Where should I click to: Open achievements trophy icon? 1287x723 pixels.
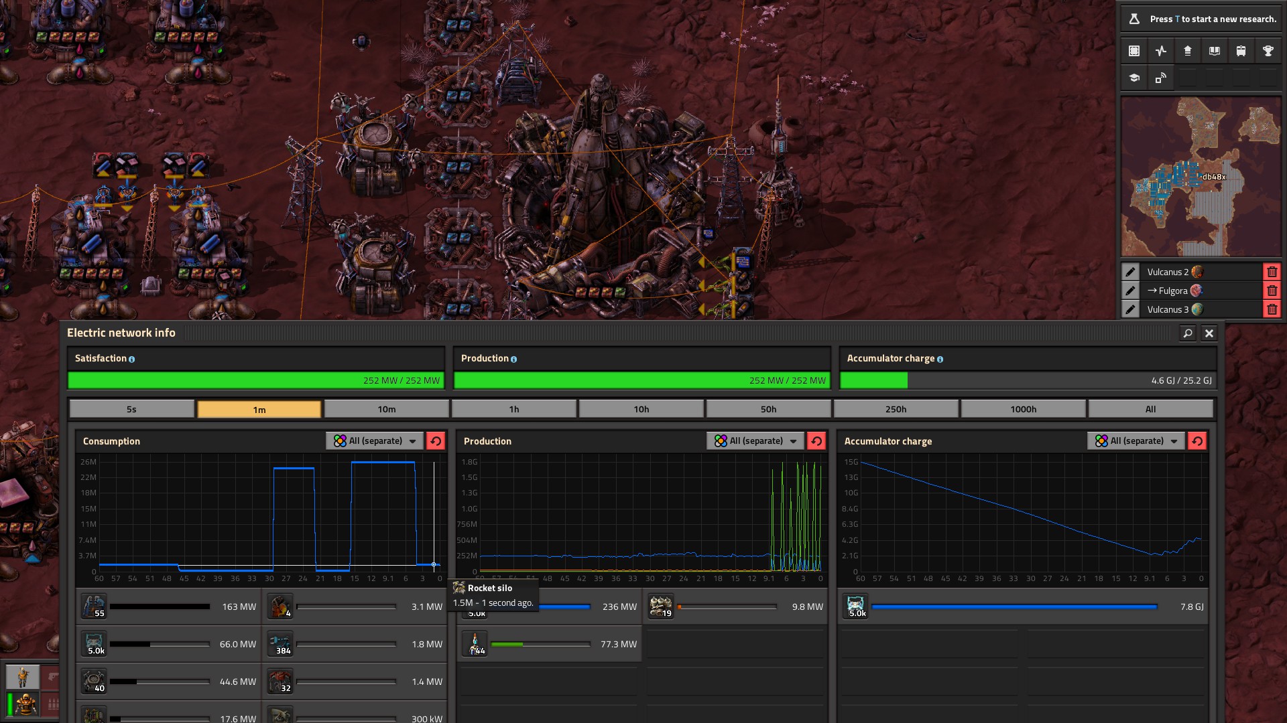[1268, 51]
